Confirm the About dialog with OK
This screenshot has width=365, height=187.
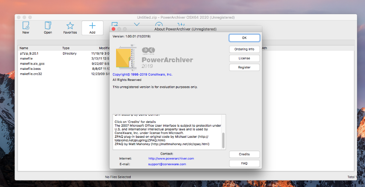[x=244, y=38]
